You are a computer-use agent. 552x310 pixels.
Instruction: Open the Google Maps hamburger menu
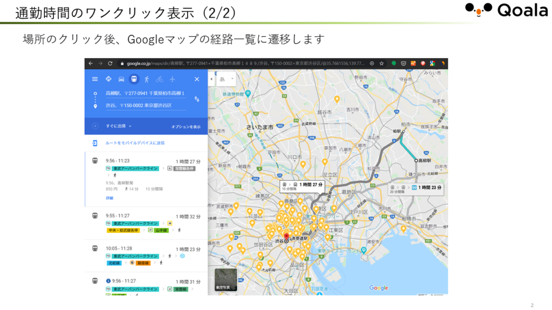[95, 79]
